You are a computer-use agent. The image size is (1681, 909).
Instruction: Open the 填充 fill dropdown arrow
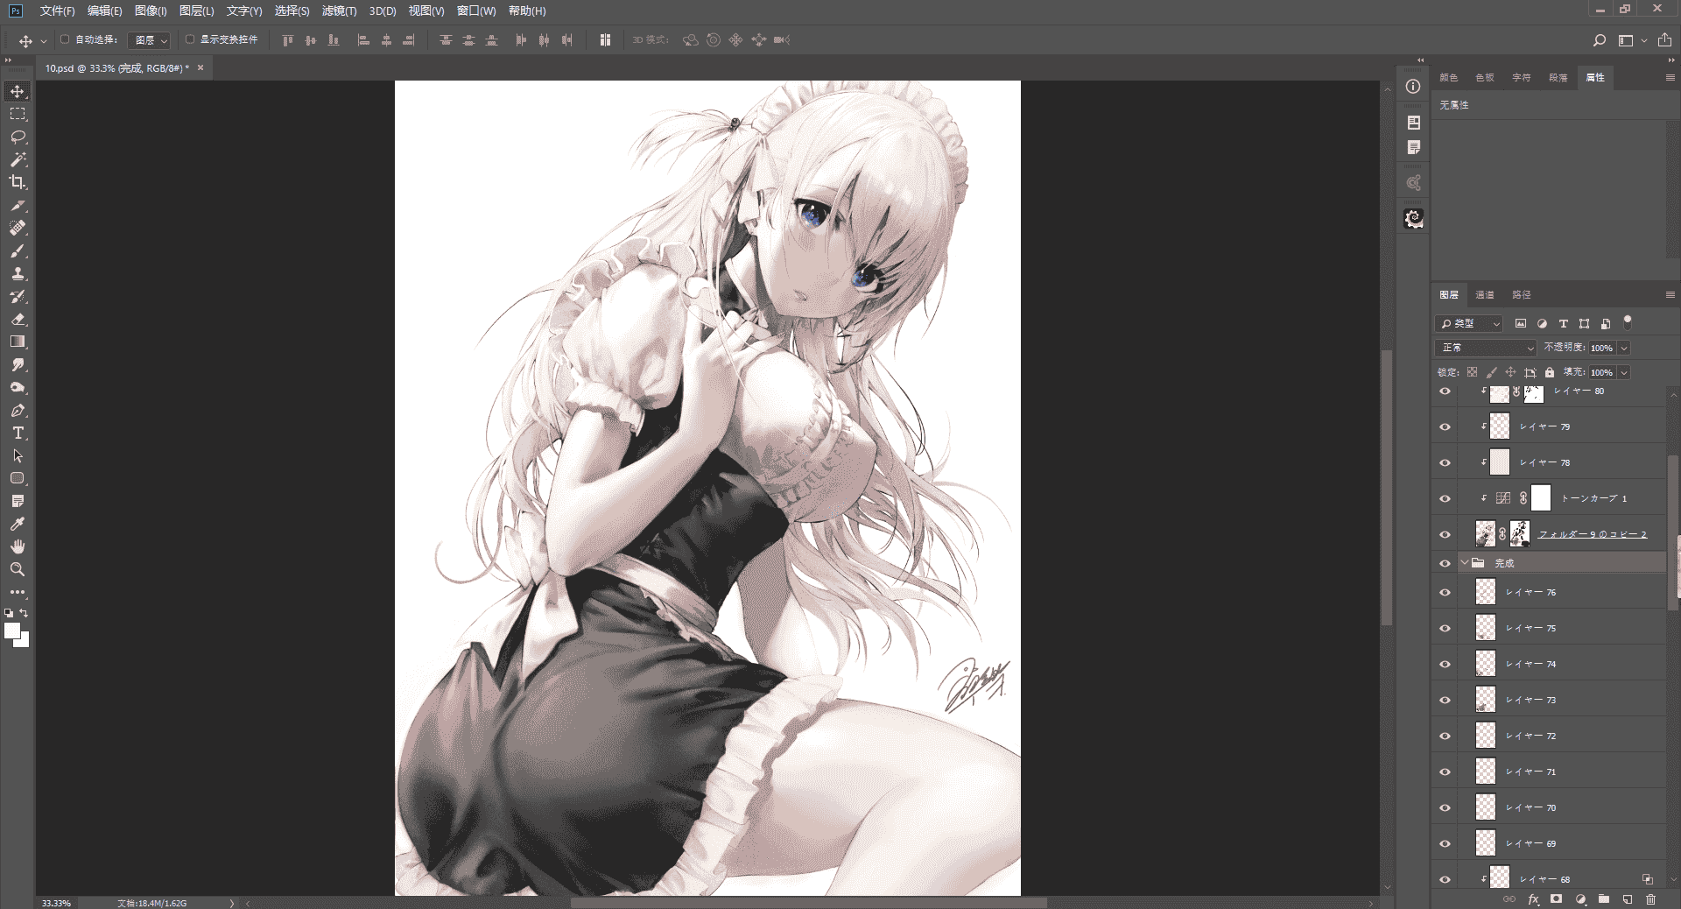pos(1624,372)
